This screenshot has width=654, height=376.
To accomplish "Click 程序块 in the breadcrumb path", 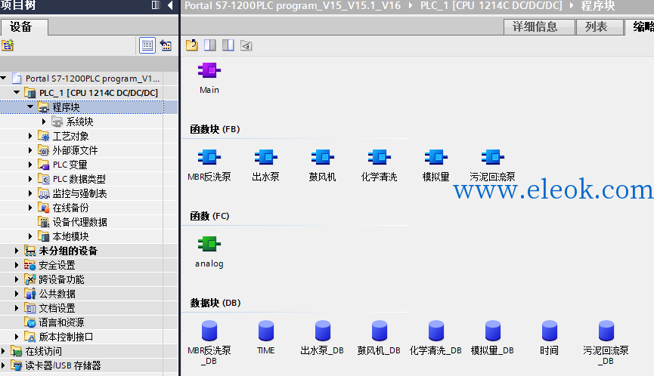I will coord(598,5).
